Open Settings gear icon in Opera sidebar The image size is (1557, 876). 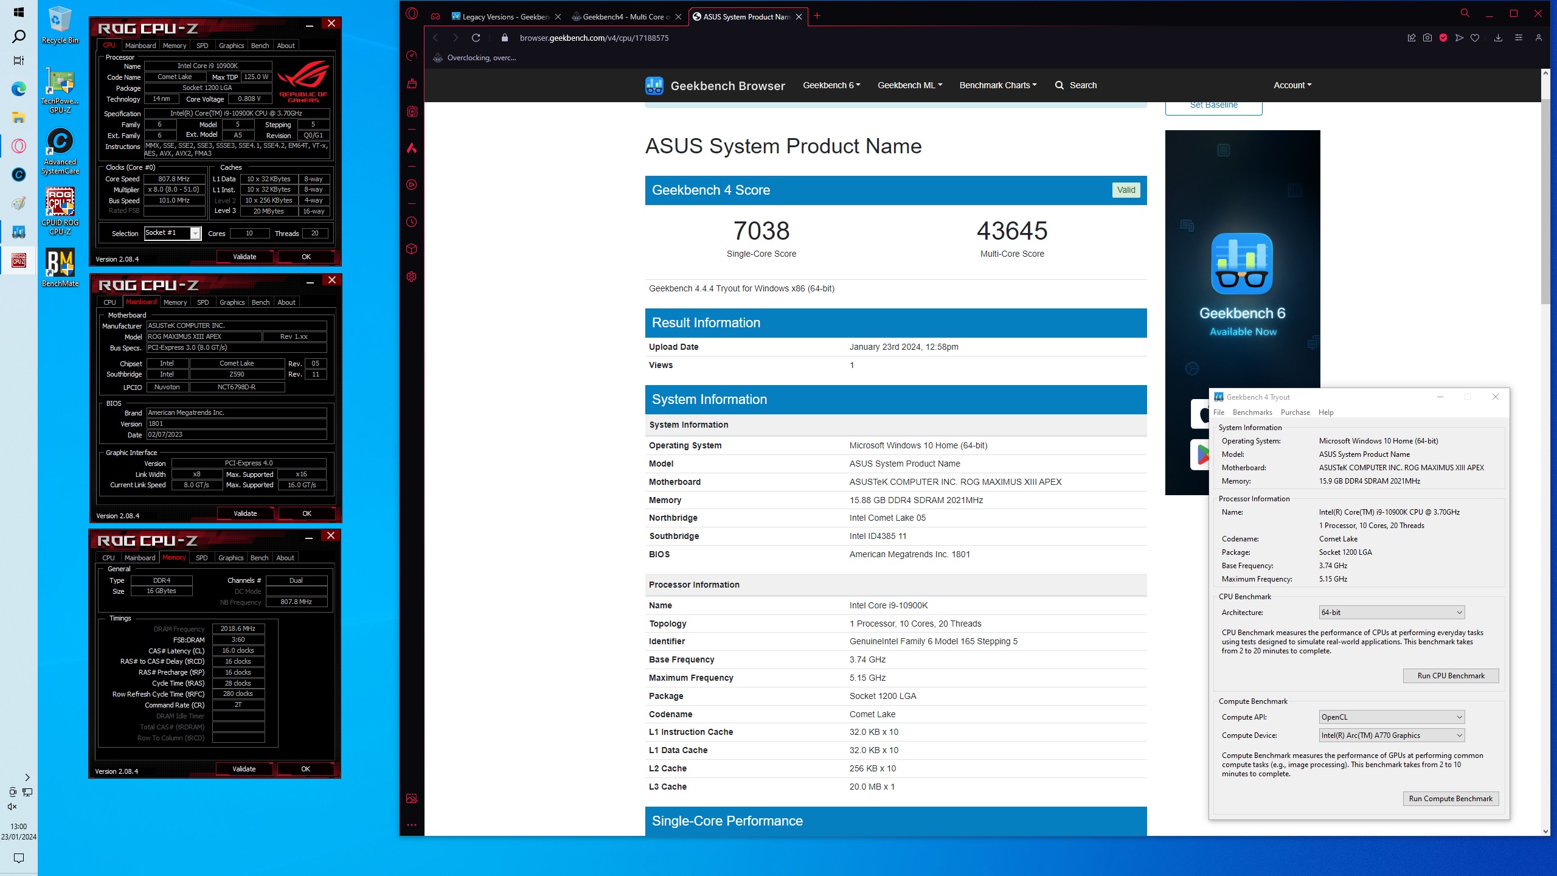pos(412,276)
